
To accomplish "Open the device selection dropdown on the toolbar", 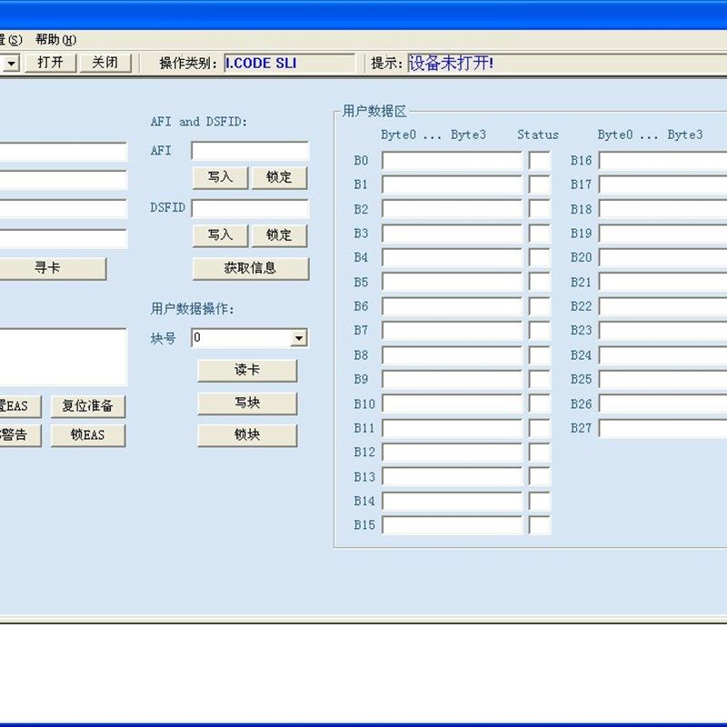I will (x=10, y=63).
